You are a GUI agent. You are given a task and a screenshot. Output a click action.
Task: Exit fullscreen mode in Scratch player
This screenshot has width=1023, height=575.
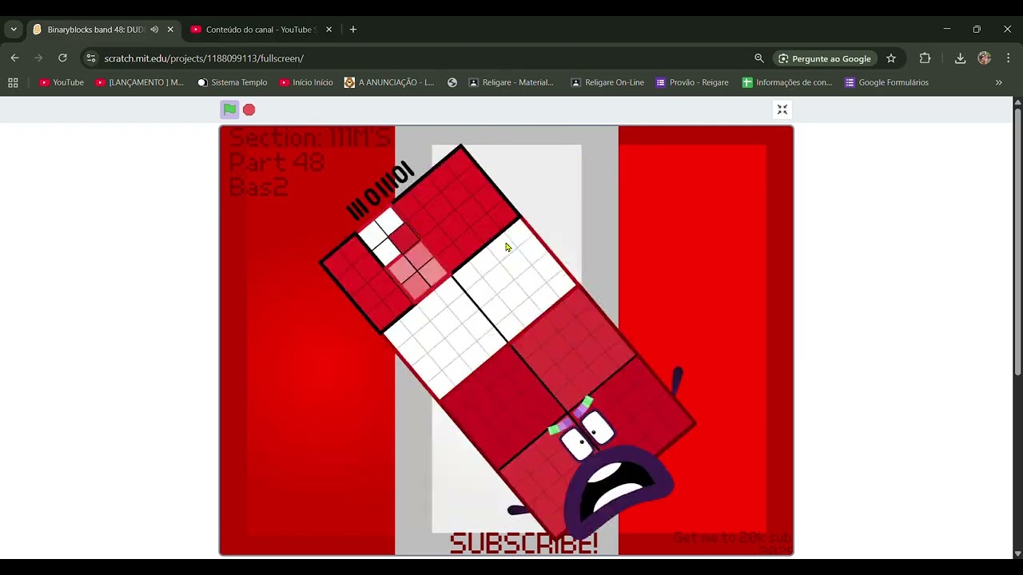tap(782, 109)
